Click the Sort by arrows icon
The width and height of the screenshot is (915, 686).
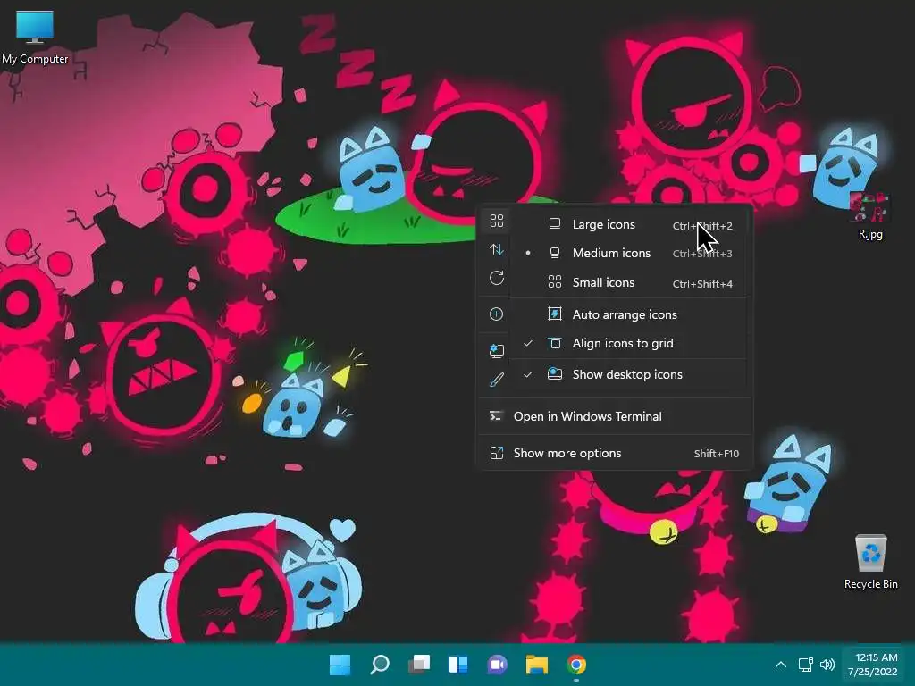(x=497, y=250)
